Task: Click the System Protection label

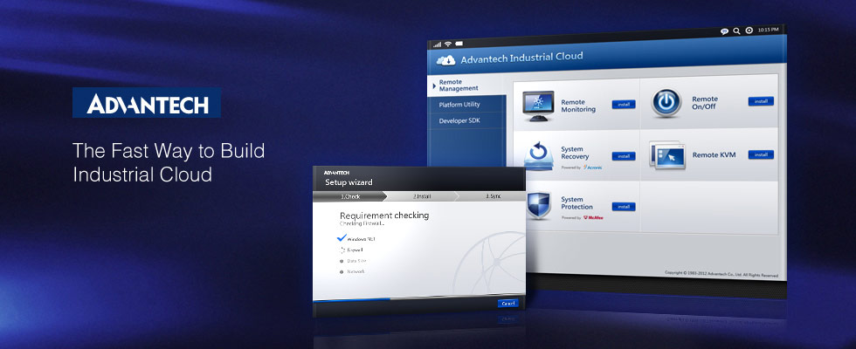Action: [x=576, y=203]
